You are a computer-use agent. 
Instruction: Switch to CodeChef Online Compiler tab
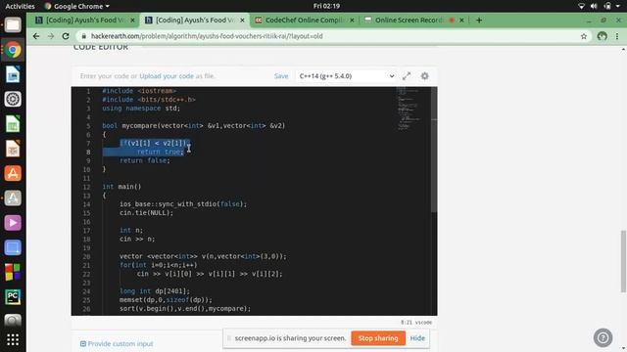click(305, 20)
